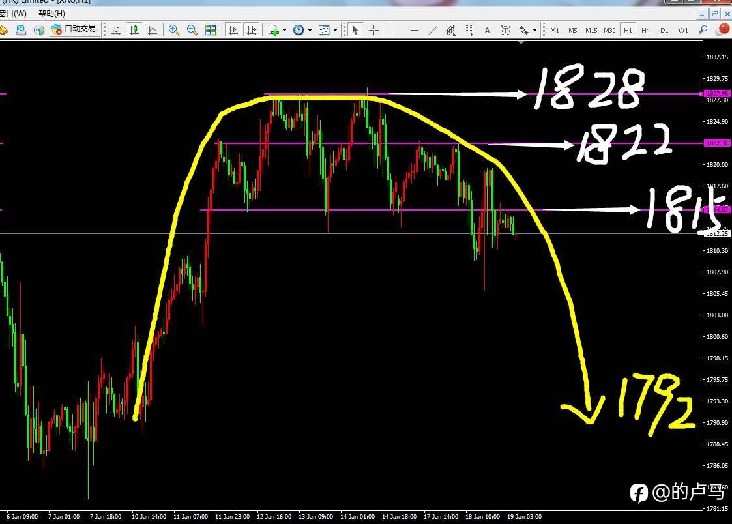Toggle chart shift
This screenshot has height=524, width=732.
click(x=252, y=31)
